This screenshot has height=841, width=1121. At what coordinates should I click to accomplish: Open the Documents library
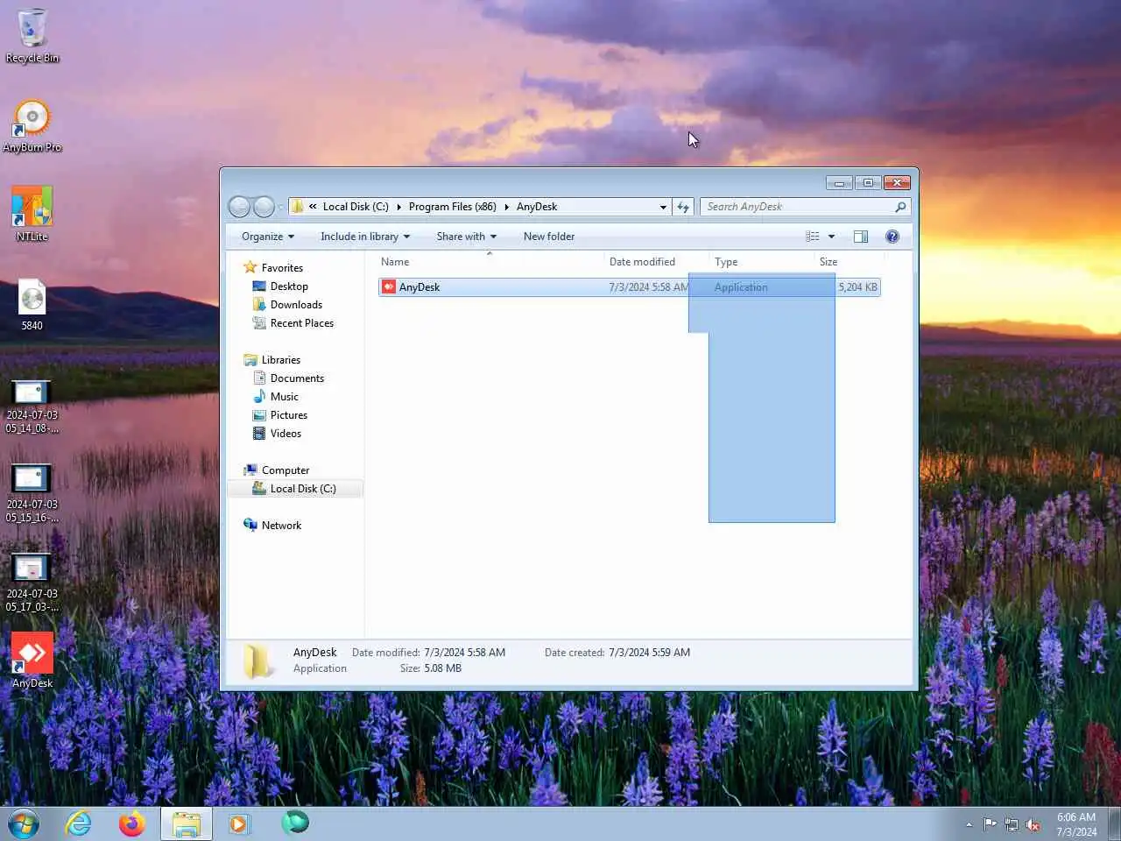point(297,378)
